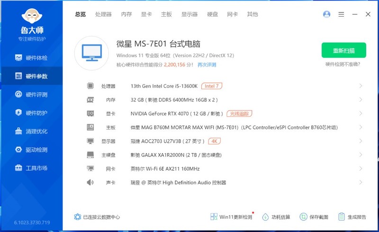
Task: Click the 重新扫描 green button
Action: (344, 50)
